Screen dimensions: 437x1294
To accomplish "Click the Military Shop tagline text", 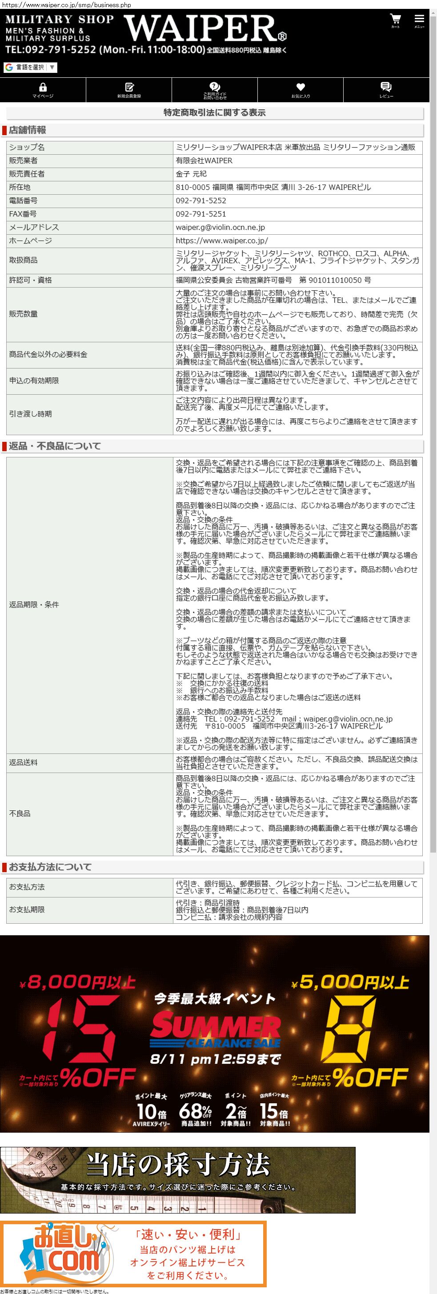I will coord(59,20).
